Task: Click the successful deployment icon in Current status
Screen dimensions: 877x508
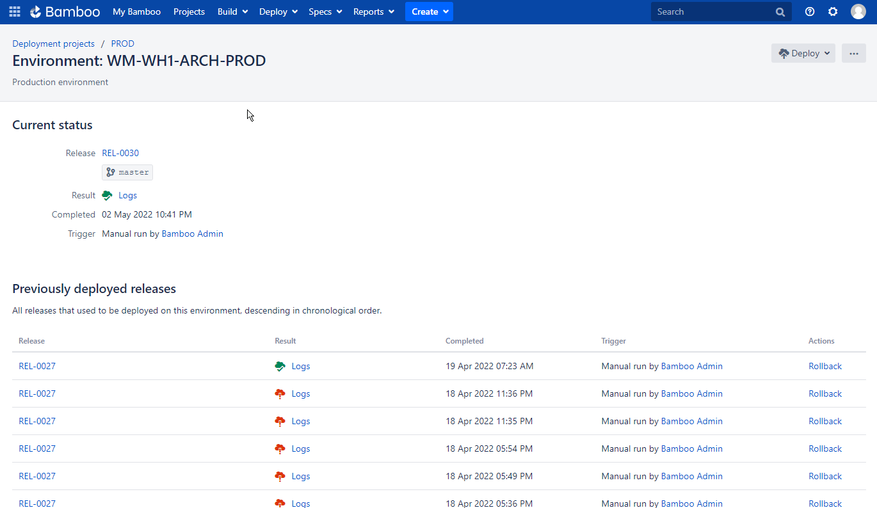Action: pyautogui.click(x=108, y=196)
